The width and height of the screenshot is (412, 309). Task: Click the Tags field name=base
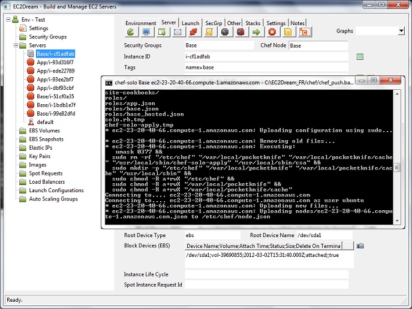266,68
